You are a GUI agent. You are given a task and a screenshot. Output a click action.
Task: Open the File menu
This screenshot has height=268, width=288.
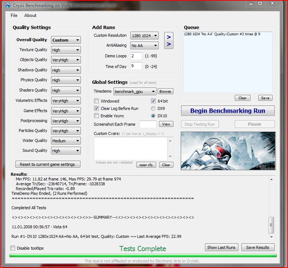pos(14,15)
